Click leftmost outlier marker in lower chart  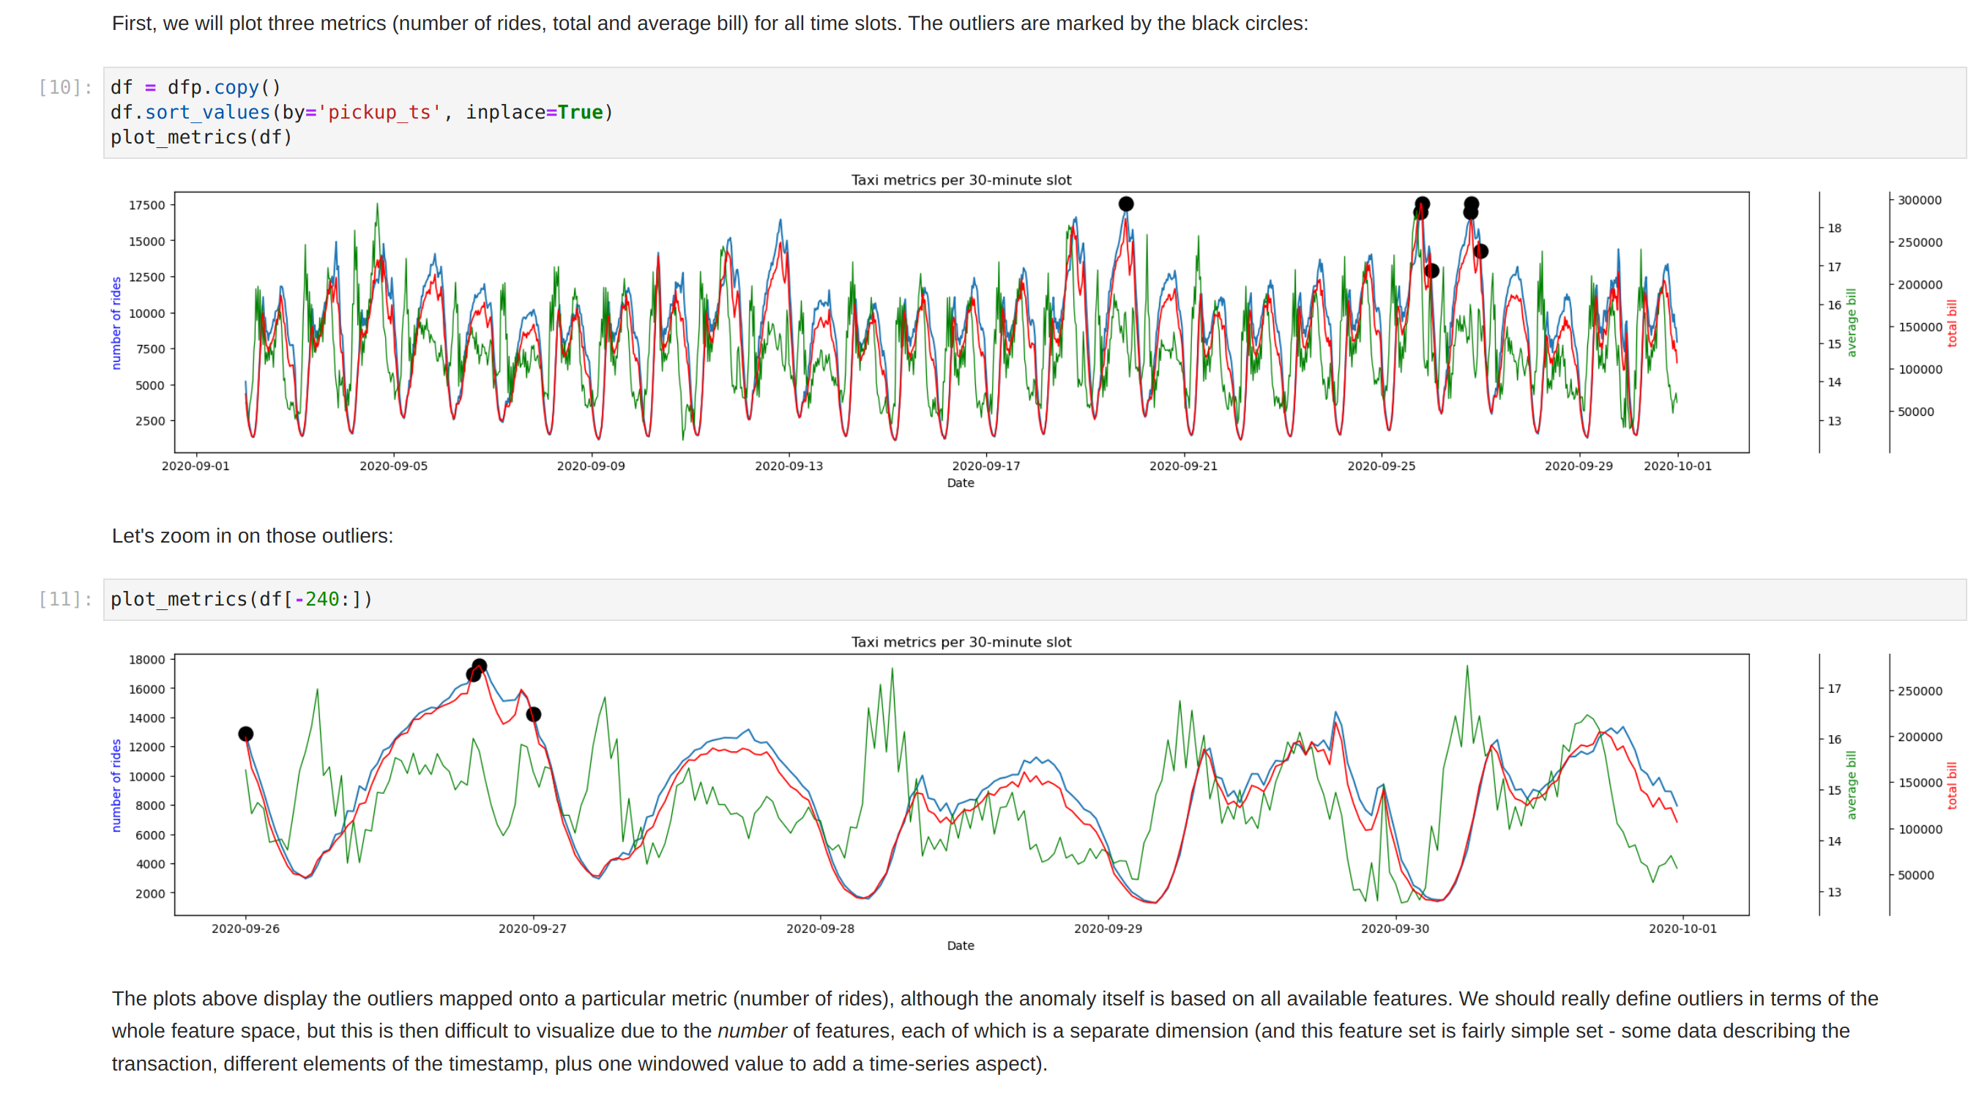tap(246, 734)
